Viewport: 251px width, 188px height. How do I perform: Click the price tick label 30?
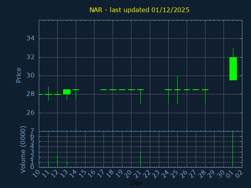pyautogui.click(x=31, y=76)
